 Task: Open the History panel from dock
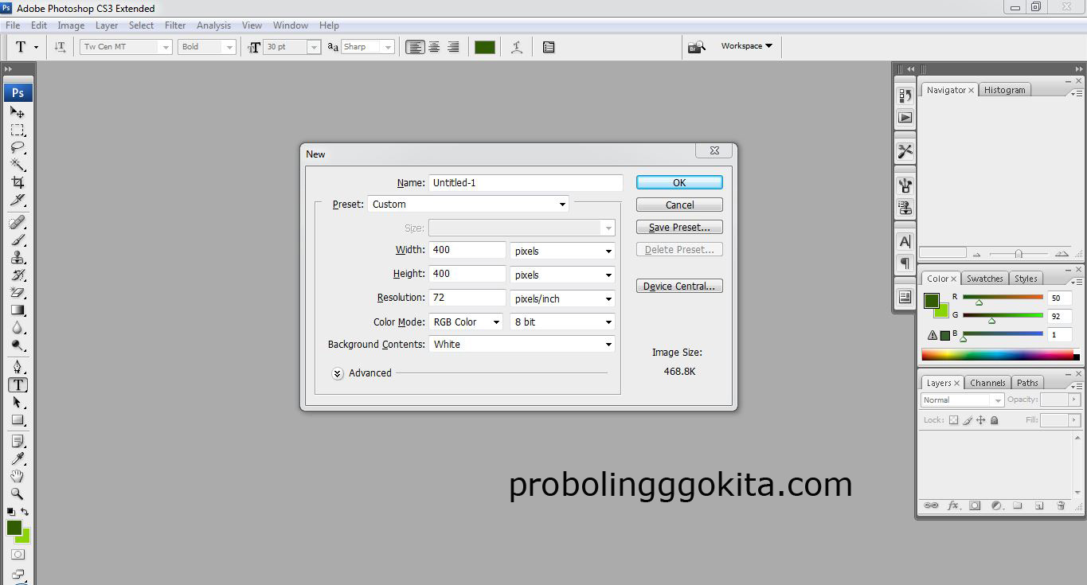coord(905,96)
